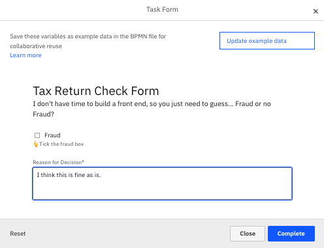The width and height of the screenshot is (324, 248).
Task: Click the Fraud checkbox label text
Action: (x=52, y=135)
